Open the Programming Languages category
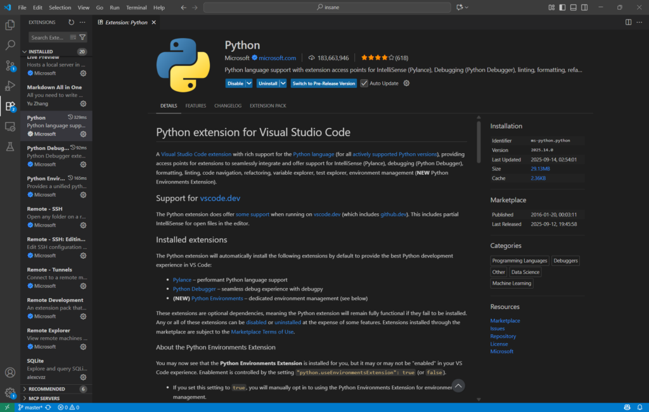649x412 pixels. coord(520,261)
